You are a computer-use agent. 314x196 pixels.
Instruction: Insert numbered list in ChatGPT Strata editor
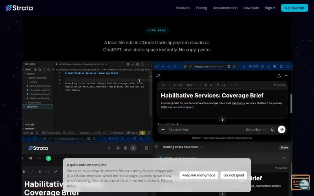[205, 85]
